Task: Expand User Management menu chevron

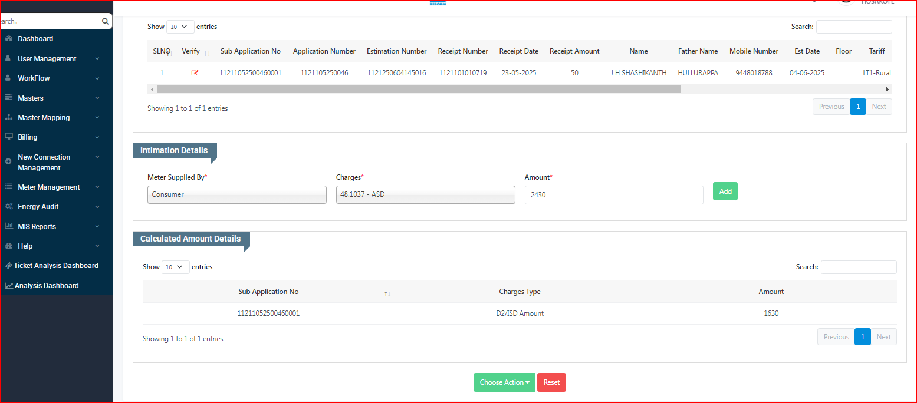Action: click(x=97, y=59)
